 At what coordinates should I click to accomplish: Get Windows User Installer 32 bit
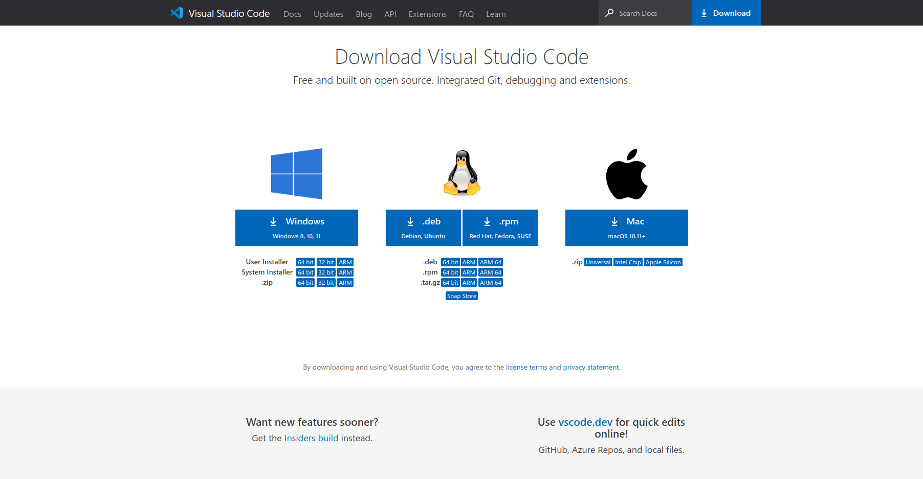[x=326, y=262]
